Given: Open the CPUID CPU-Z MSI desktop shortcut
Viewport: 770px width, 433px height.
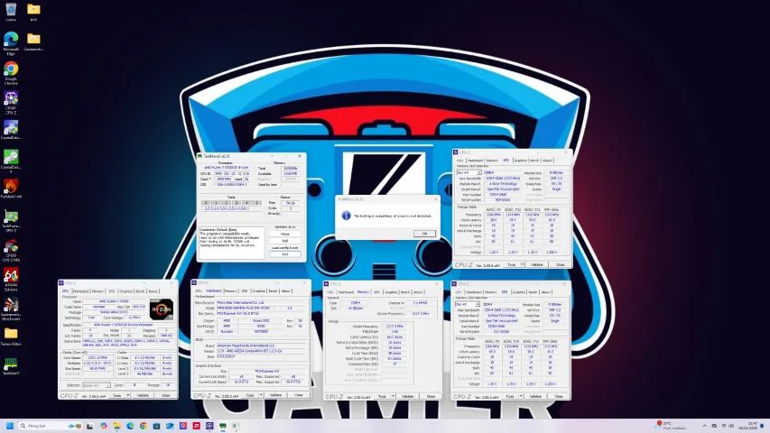Looking at the screenshot, I should coord(11,250).
